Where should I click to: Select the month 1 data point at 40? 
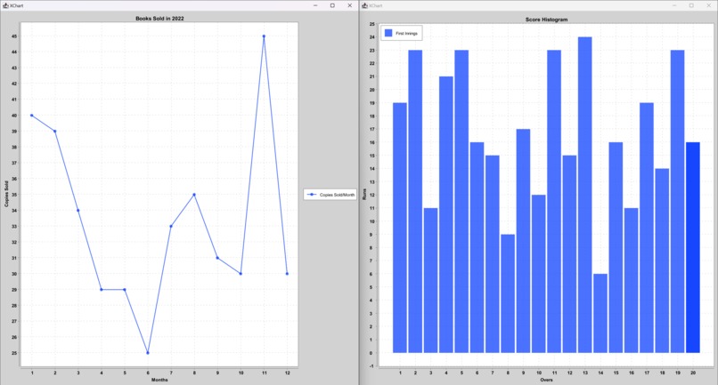click(31, 116)
